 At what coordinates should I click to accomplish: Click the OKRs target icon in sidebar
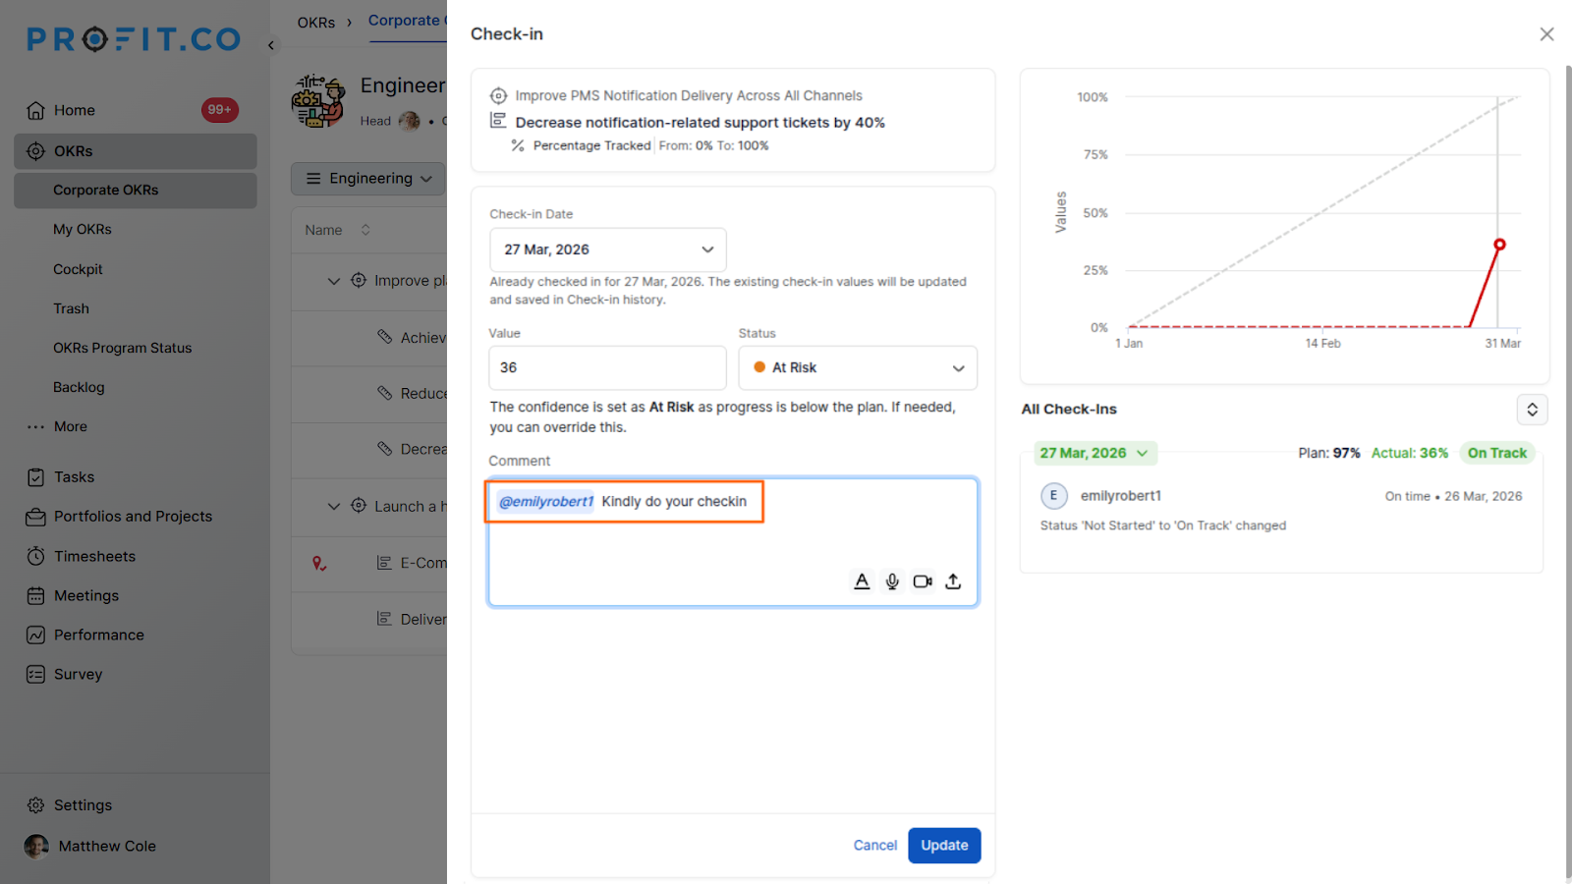[36, 151]
